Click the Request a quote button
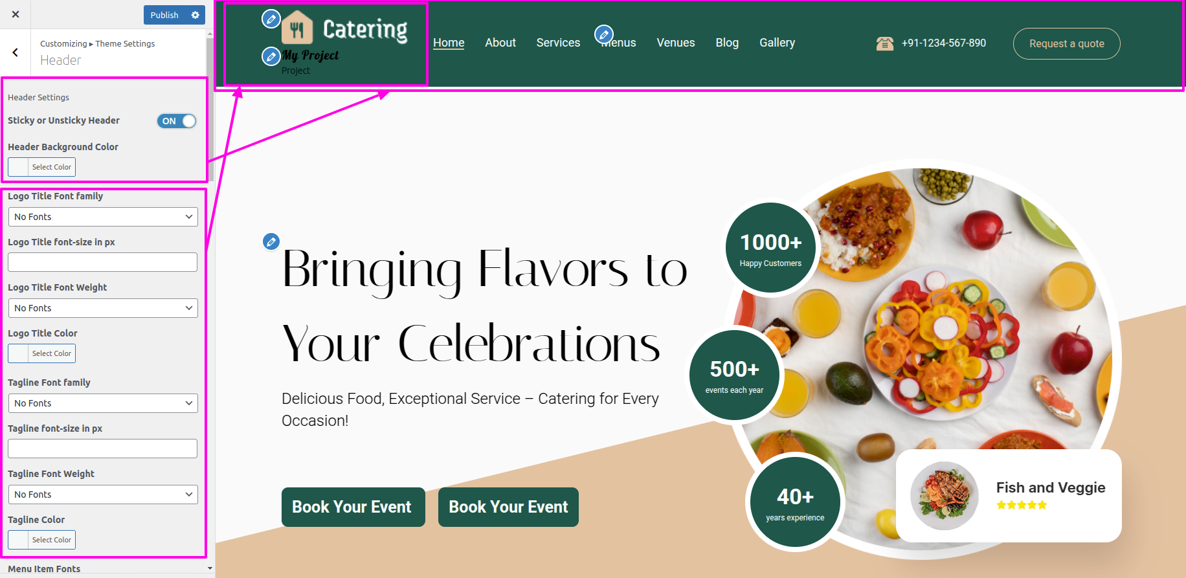The height and width of the screenshot is (578, 1186). [1066, 43]
